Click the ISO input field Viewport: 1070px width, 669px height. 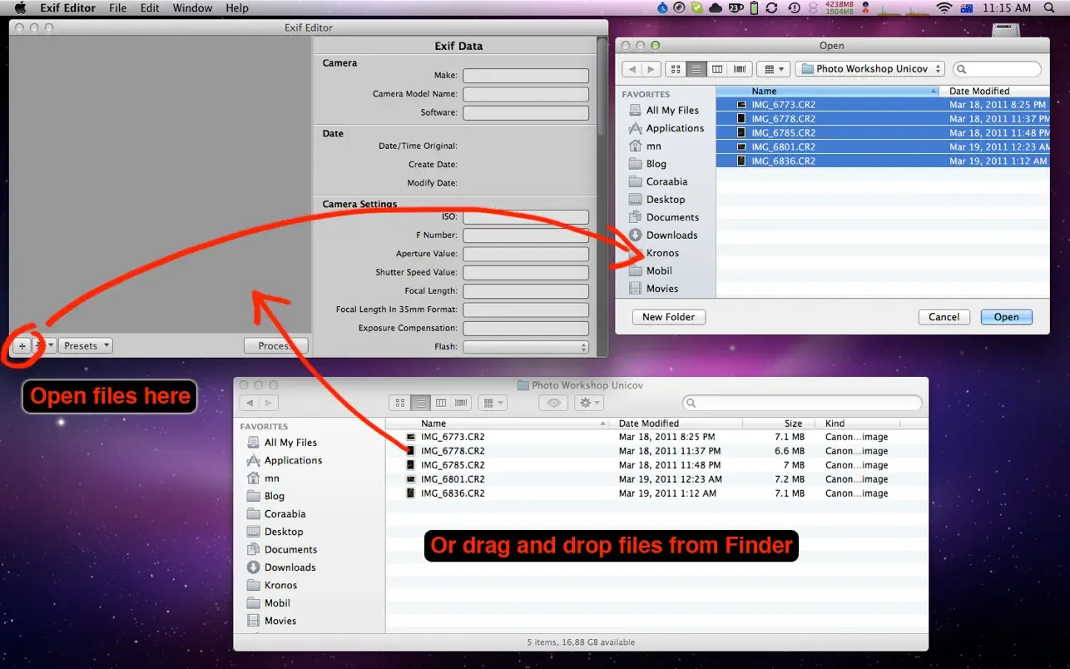(x=525, y=217)
